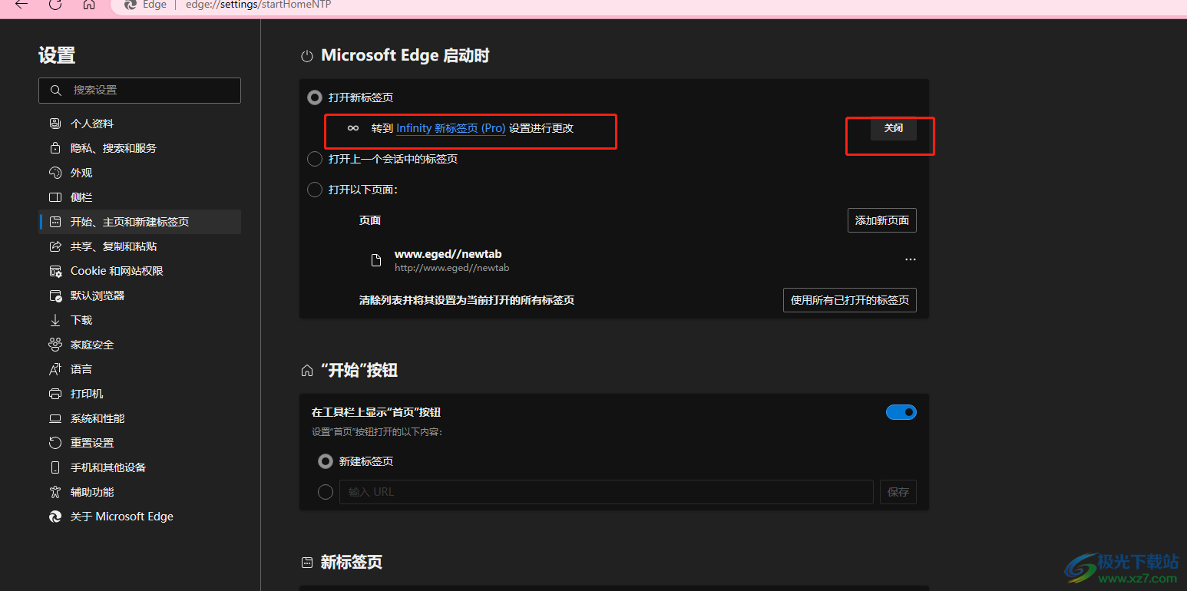Screen dimensions: 1187x591
Task: Click the printer icon beside 打印机
Action: pos(55,394)
